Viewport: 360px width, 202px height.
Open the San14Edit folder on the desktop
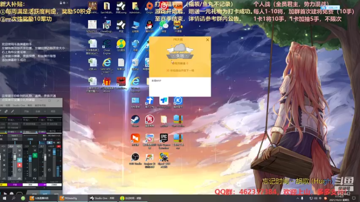point(107,8)
